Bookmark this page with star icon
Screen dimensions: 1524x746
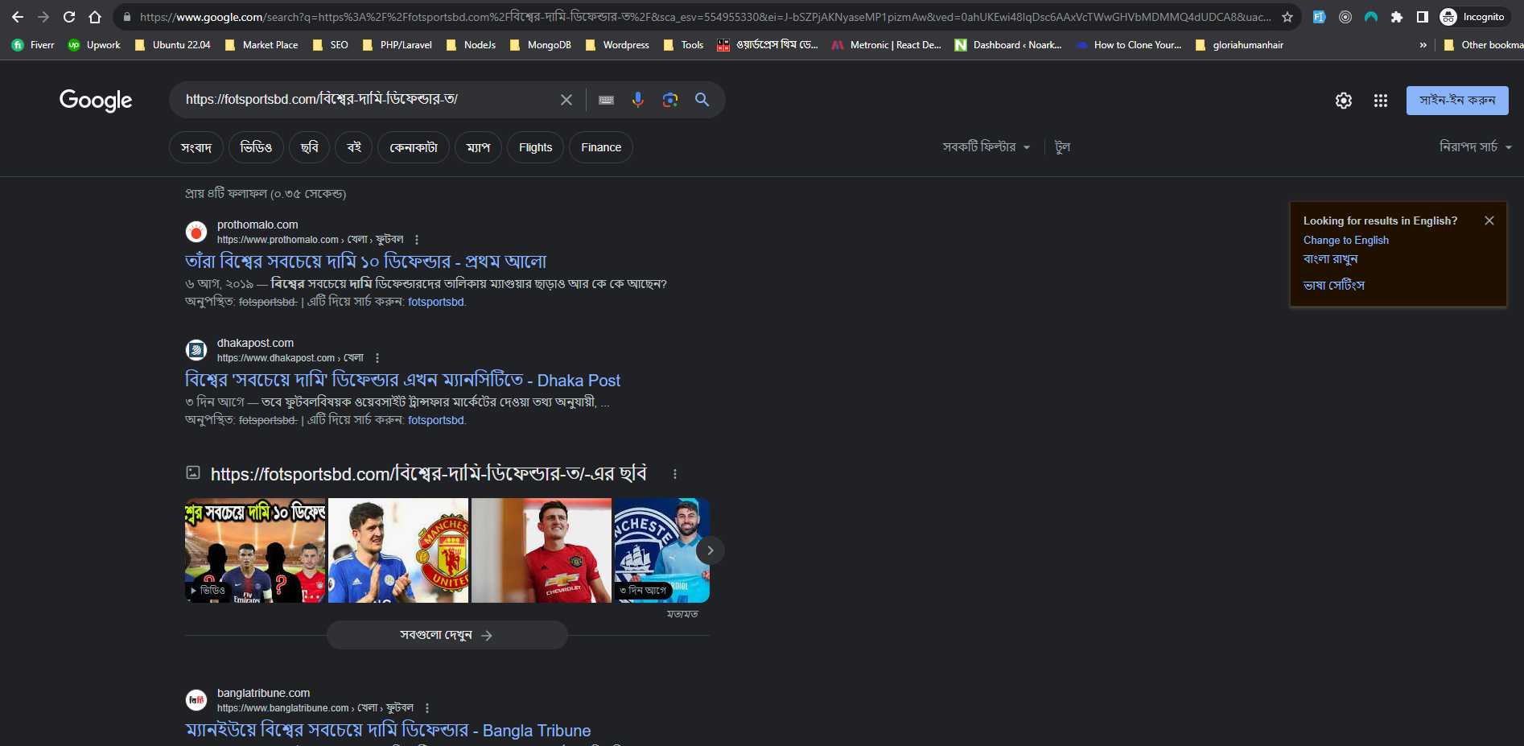coord(1287,17)
